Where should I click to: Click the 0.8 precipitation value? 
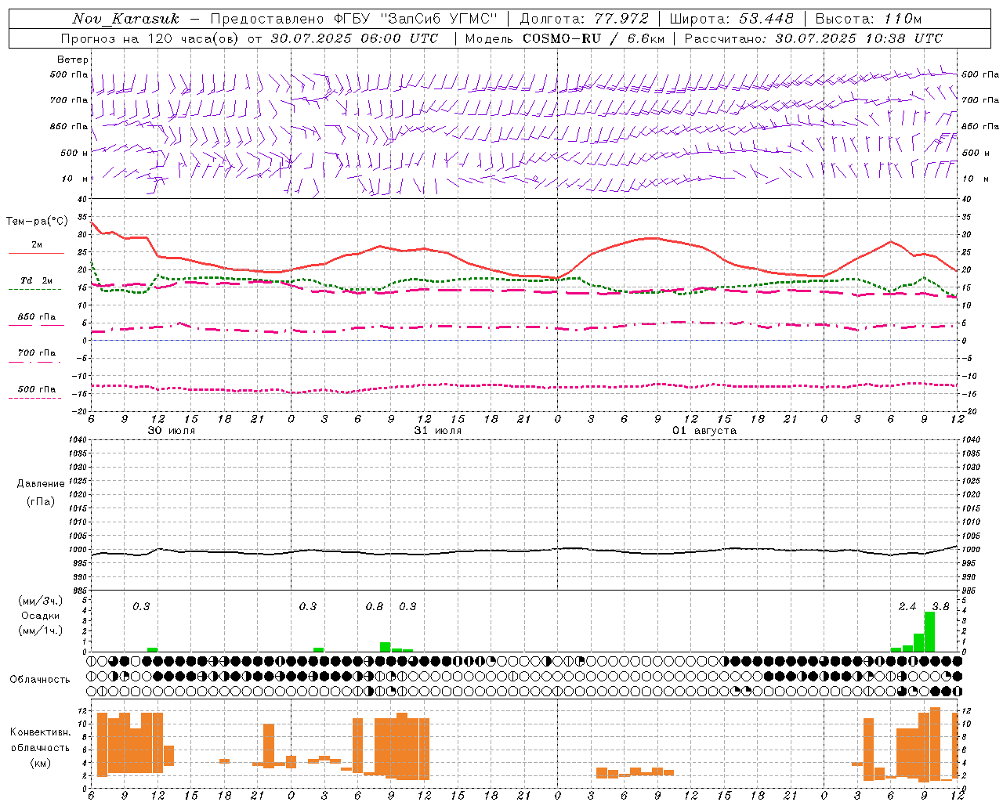point(375,607)
